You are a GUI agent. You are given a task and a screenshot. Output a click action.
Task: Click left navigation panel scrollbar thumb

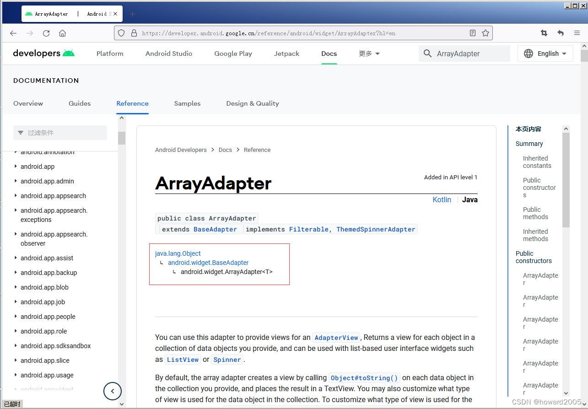pyautogui.click(x=122, y=138)
